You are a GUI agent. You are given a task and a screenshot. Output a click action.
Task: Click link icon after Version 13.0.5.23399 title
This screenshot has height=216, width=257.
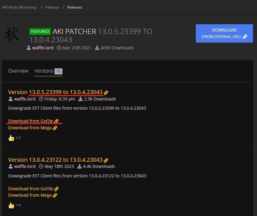pos(106,93)
